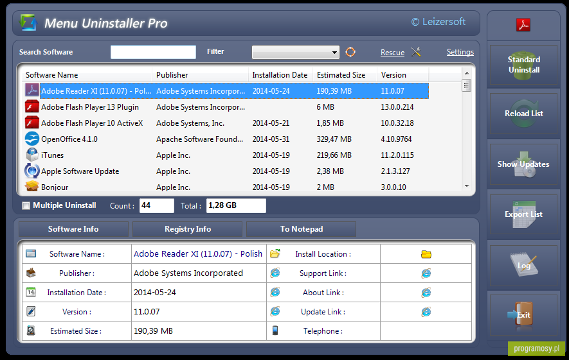This screenshot has height=360, width=569.
Task: Click the IE icon beside Update Link label
Action: [x=275, y=311]
